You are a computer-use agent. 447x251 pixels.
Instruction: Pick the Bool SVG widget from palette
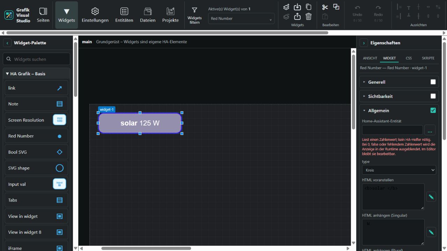point(36,152)
